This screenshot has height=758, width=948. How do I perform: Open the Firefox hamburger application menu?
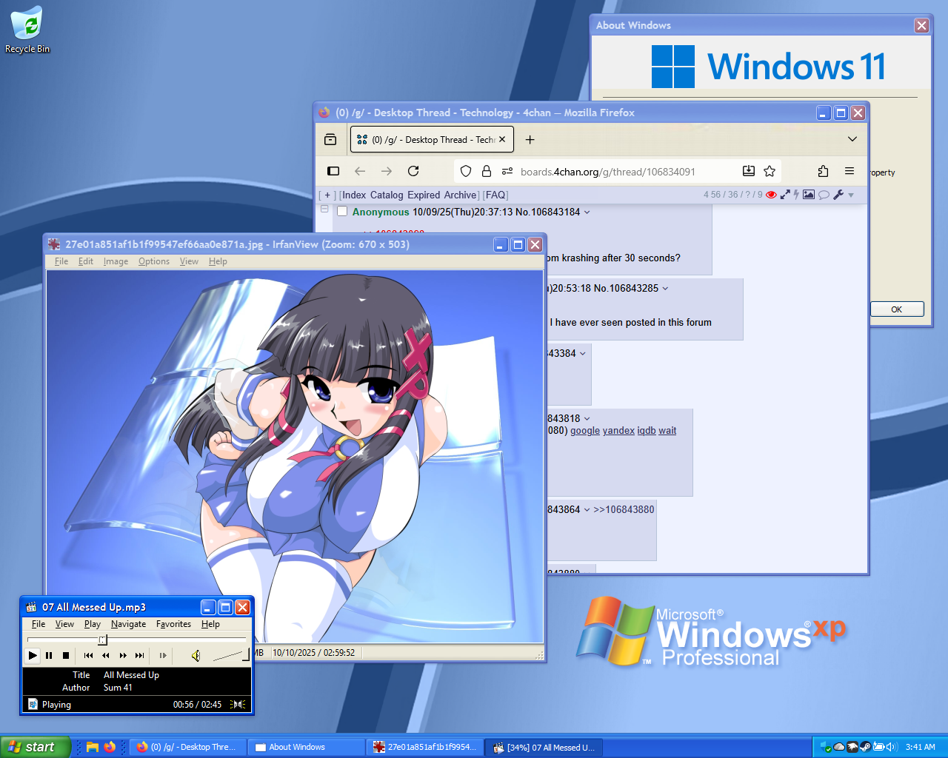click(849, 171)
